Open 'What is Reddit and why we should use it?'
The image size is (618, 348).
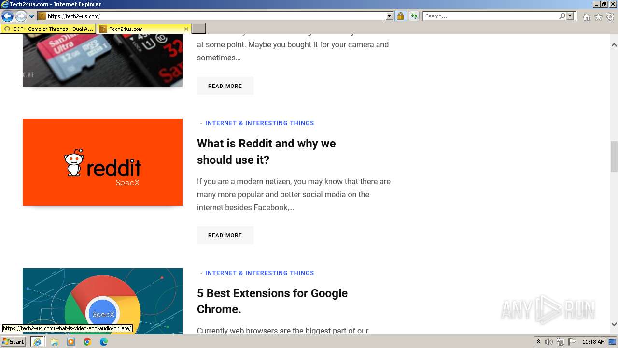tap(266, 152)
